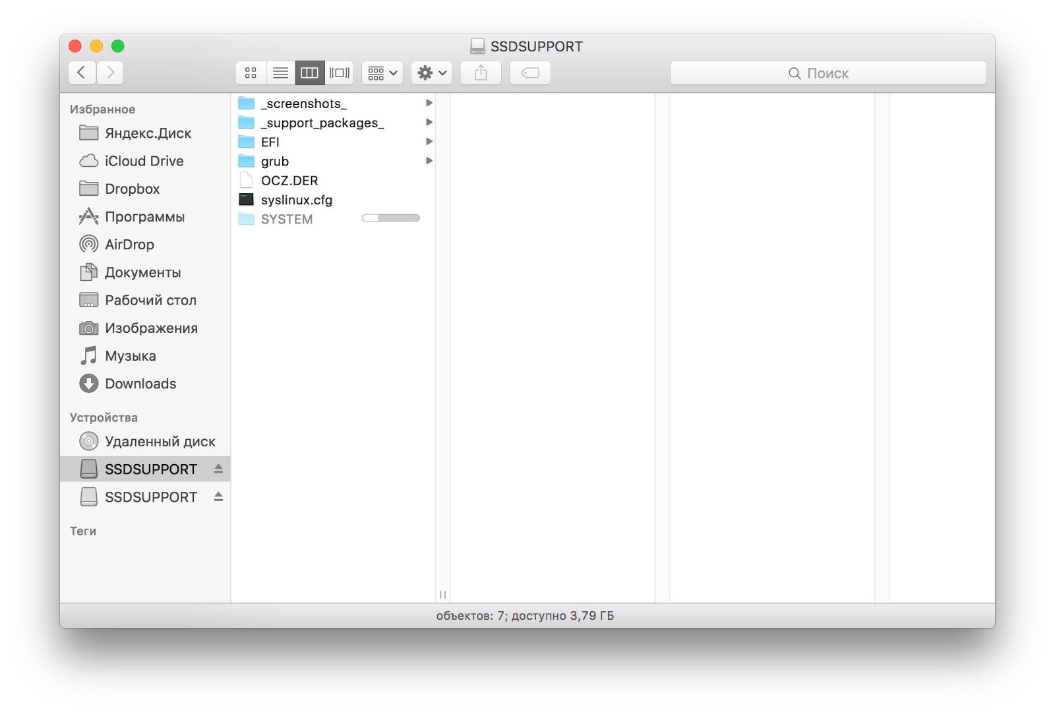Eject the unselected SSDSUPPORT drive
Screen dimensions: 1055x714
tap(218, 496)
